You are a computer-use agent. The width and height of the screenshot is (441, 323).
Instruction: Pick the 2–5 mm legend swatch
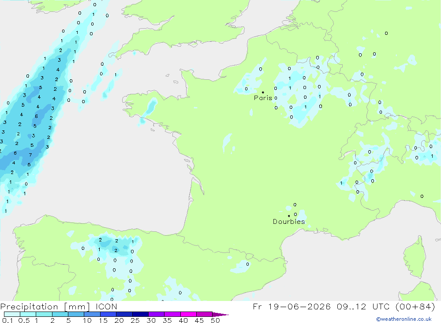point(60,314)
